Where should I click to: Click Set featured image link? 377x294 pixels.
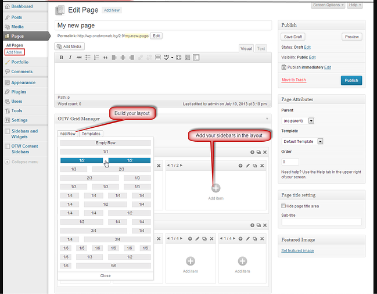(297, 250)
